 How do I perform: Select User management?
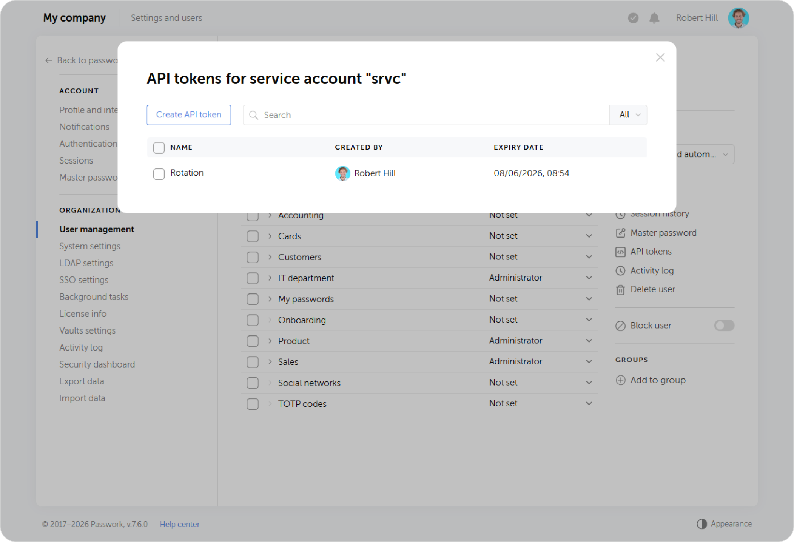(x=97, y=229)
